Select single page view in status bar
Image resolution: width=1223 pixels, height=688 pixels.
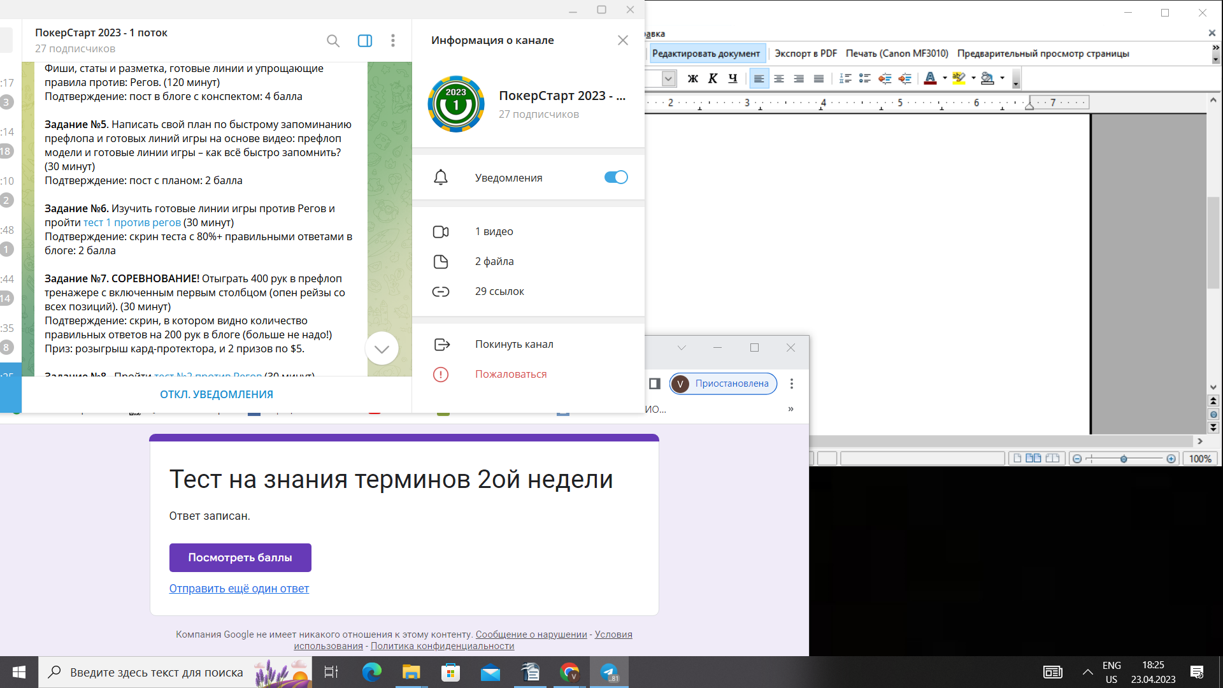tap(1017, 458)
